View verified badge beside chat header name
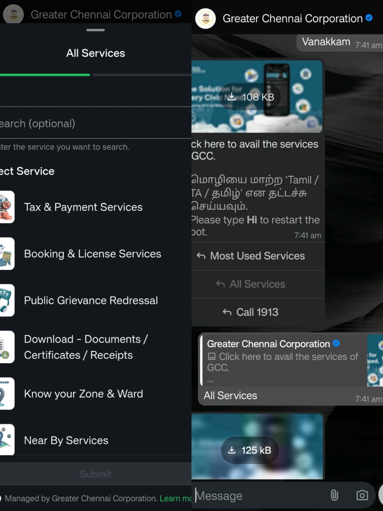This screenshot has height=511, width=383. (x=369, y=18)
